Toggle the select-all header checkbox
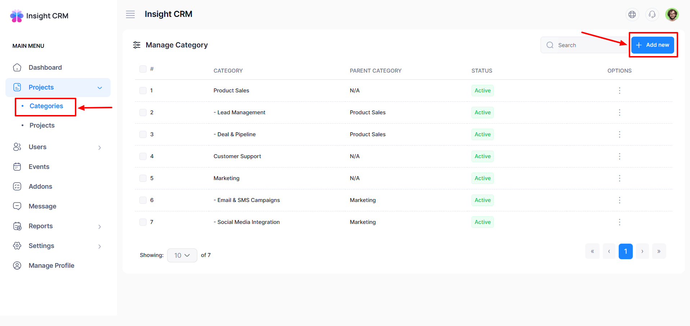The height and width of the screenshot is (326, 690). point(143,69)
